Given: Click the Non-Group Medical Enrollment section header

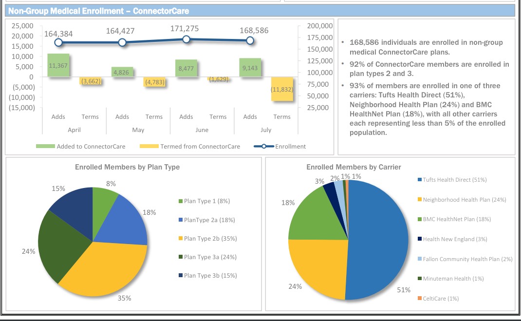Looking at the screenshot, I should [98, 11].
